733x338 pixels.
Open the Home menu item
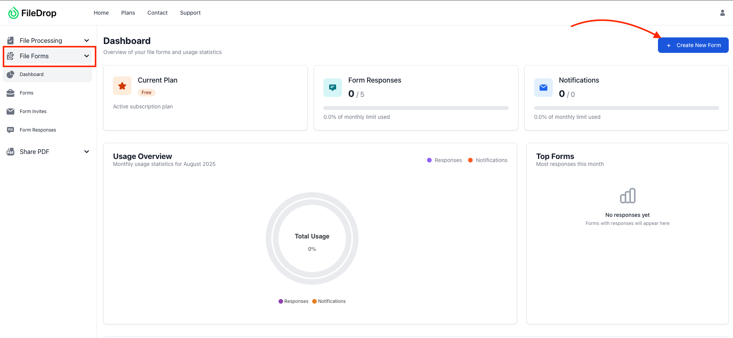(101, 13)
